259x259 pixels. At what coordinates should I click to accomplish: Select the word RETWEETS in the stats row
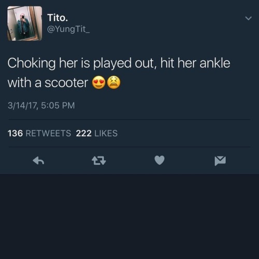point(48,133)
